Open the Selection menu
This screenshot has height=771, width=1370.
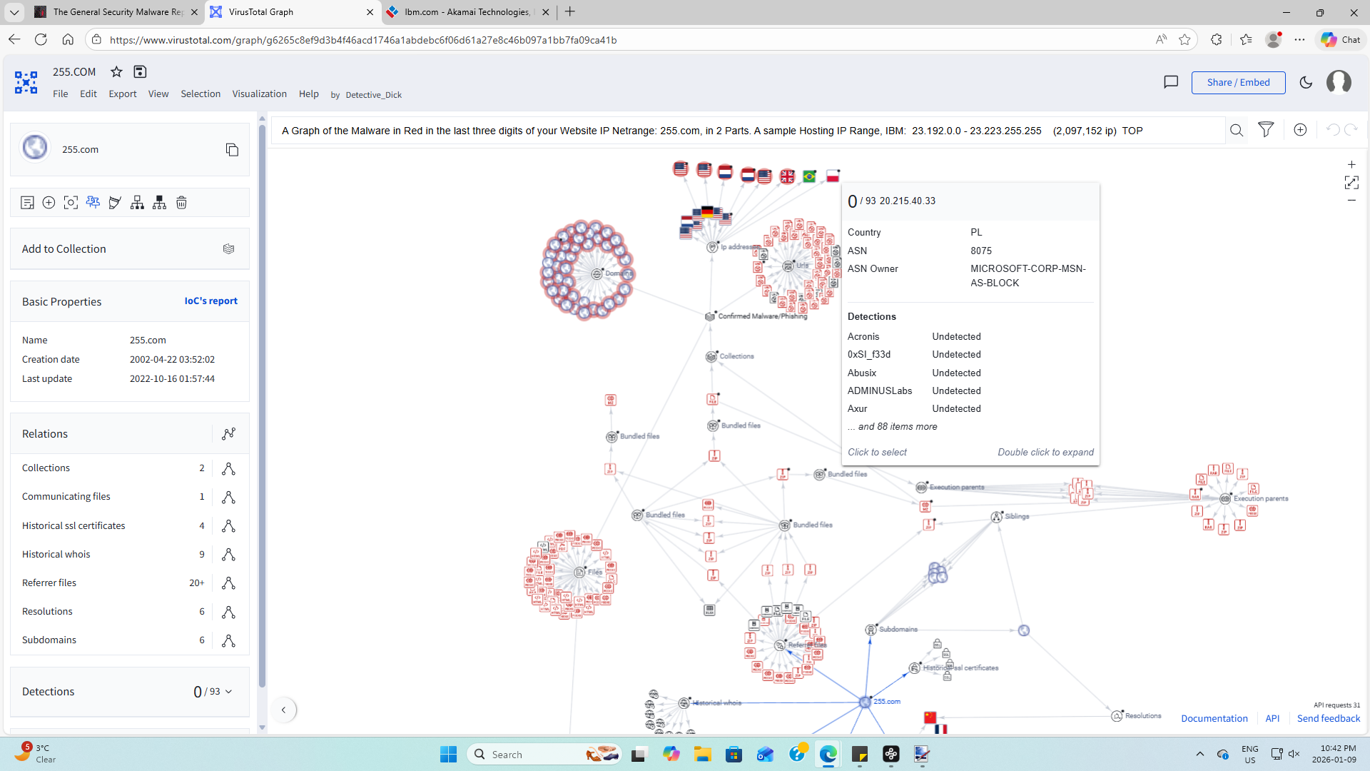click(201, 94)
